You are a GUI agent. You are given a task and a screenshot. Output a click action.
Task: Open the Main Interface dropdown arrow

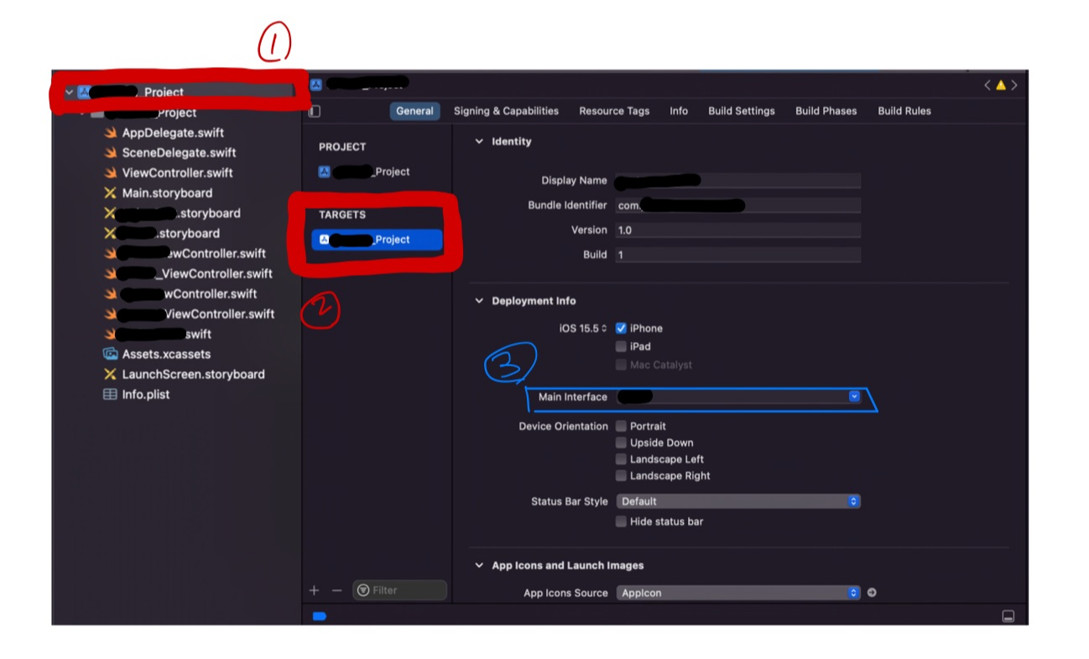coord(854,397)
